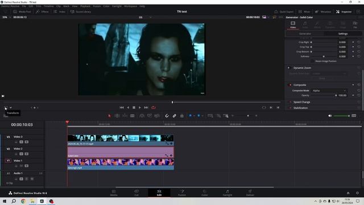Activate the Trim Edit Mode tool
Viewport: 364px width, 205px height.
tap(117, 116)
